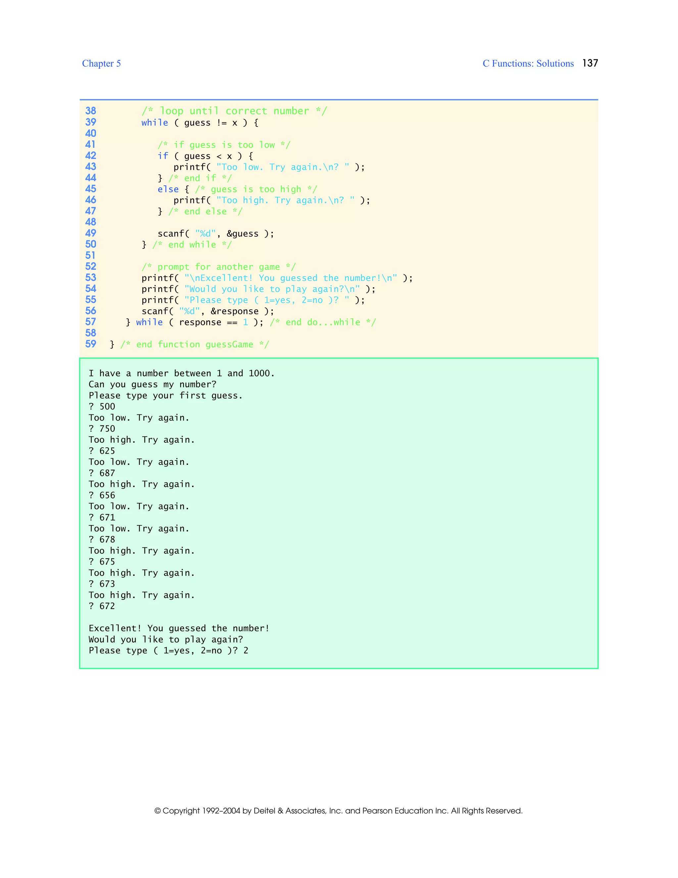Viewport: 678px width, 878px height.
Task: Click the Please type 1=yes output line
Action: [168, 650]
